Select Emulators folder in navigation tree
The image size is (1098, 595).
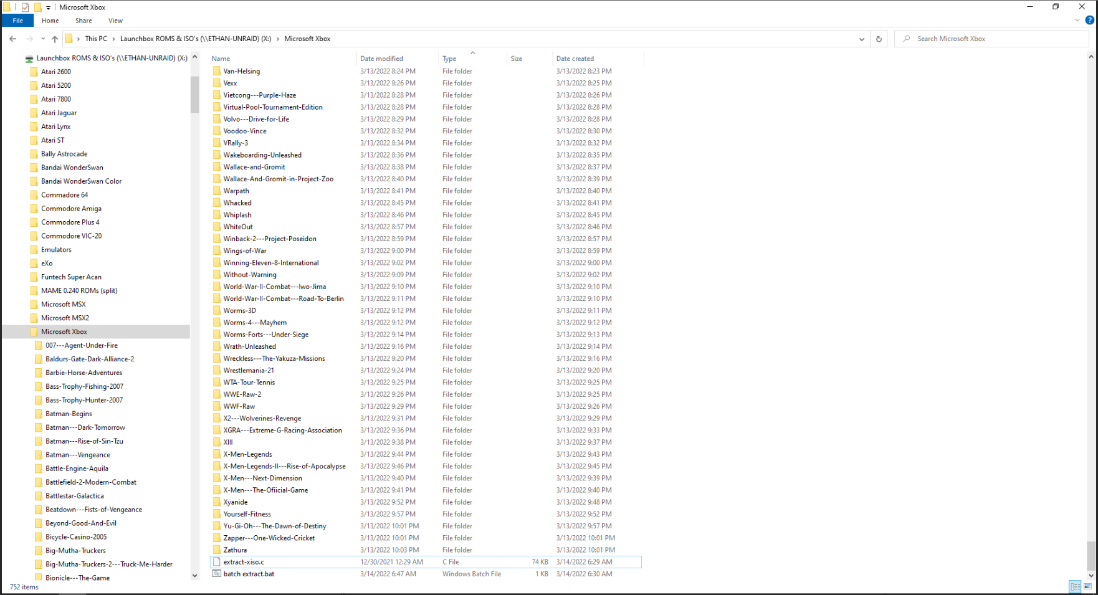pos(56,250)
